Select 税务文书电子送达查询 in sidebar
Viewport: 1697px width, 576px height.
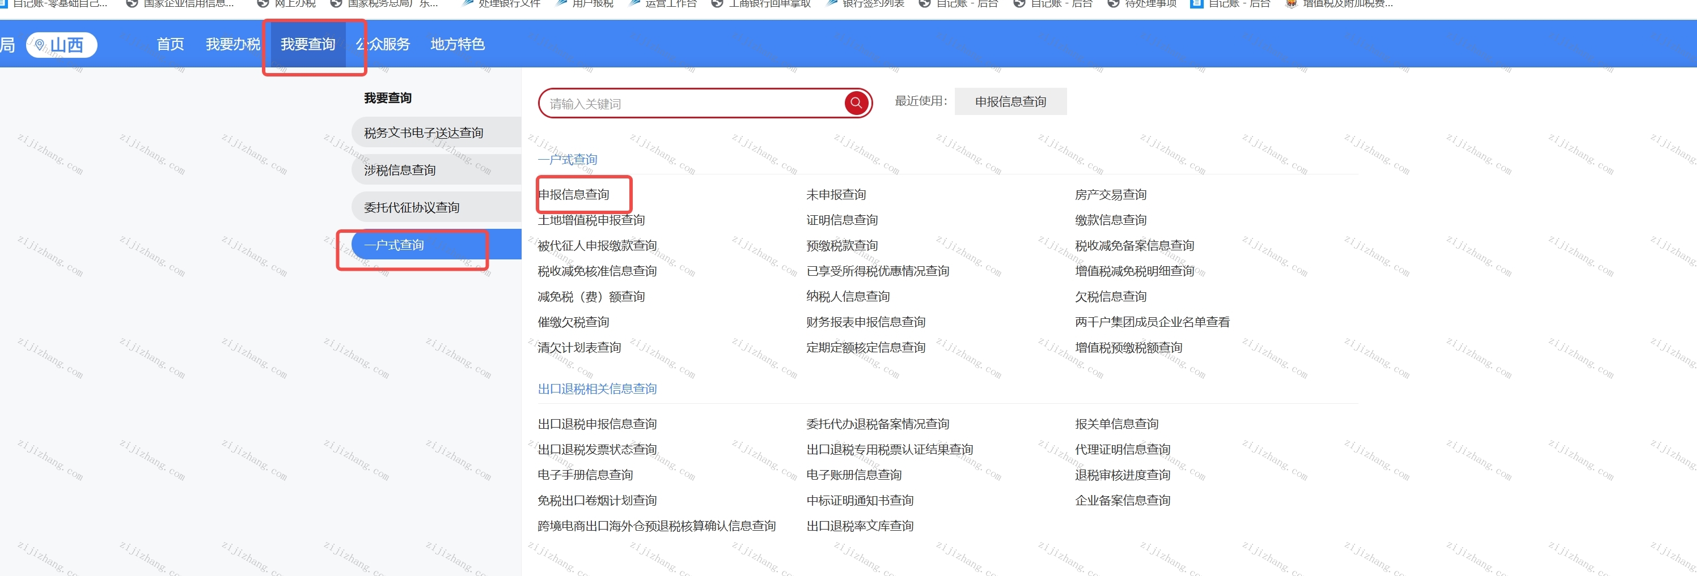pyautogui.click(x=424, y=133)
